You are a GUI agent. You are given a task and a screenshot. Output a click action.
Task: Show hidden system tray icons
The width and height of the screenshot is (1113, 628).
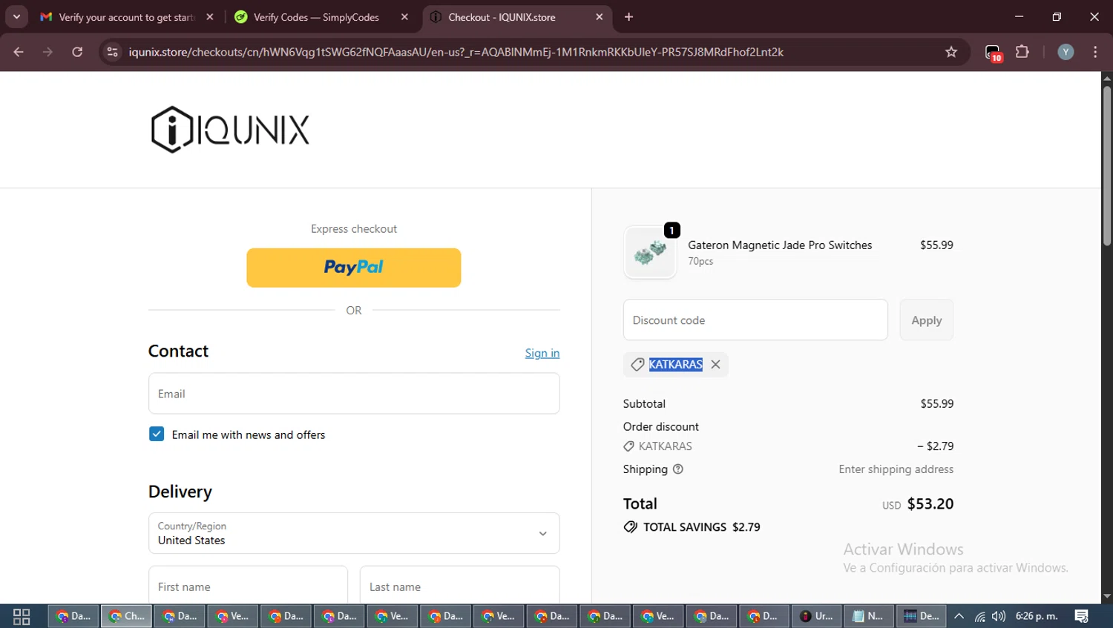(959, 616)
